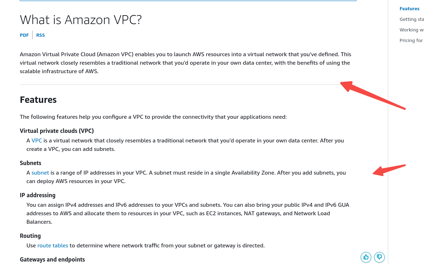Click the What is Amazon VPC? page title
This screenshot has height=264, width=424.
[x=81, y=20]
